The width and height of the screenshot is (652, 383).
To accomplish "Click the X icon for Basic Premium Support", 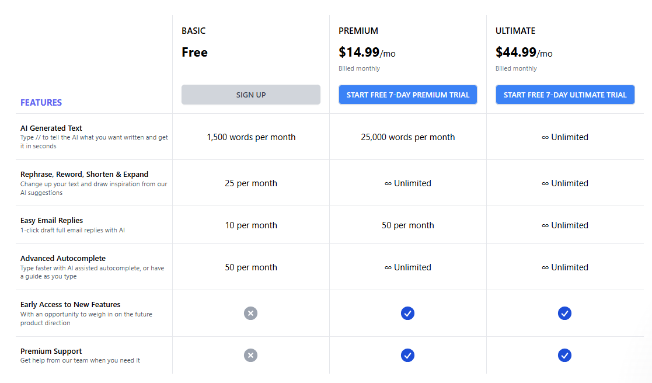I will point(250,355).
